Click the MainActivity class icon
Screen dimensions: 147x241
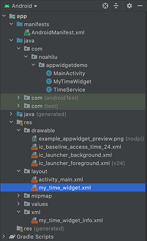[49, 74]
